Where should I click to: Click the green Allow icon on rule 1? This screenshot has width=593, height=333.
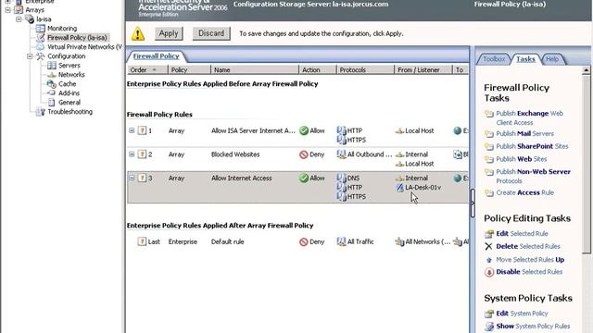pyautogui.click(x=304, y=130)
